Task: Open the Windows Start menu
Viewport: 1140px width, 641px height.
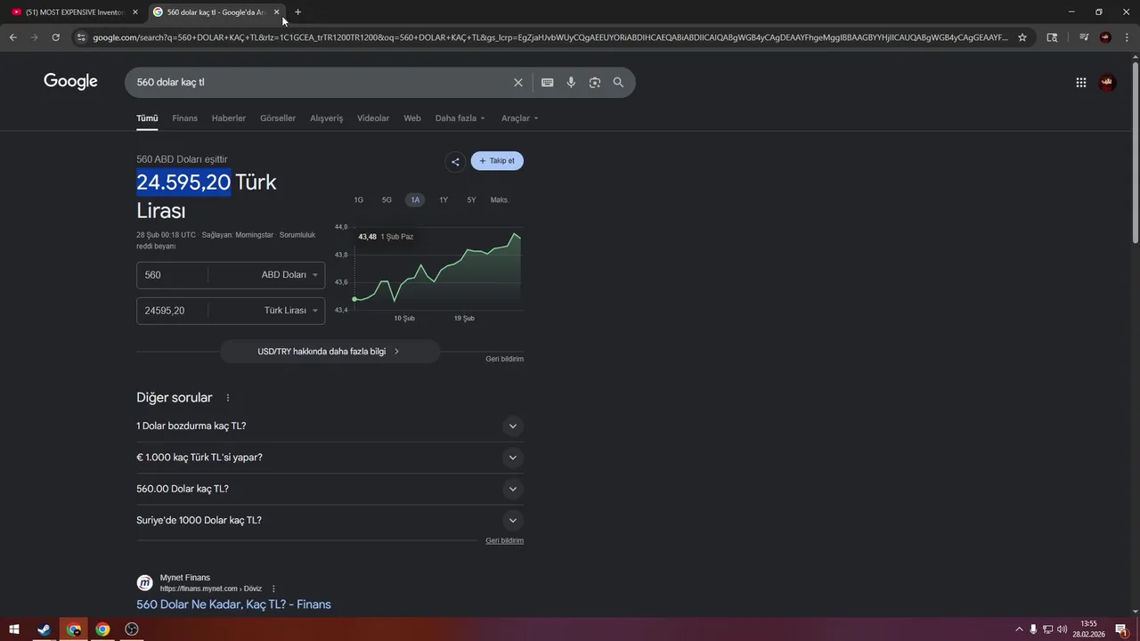Action: pyautogui.click(x=14, y=629)
